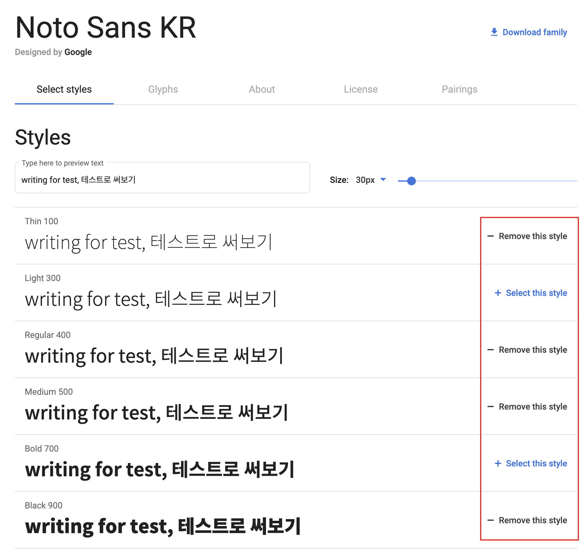
Task: Click the minus icon in Medium 500 row
Action: point(491,407)
